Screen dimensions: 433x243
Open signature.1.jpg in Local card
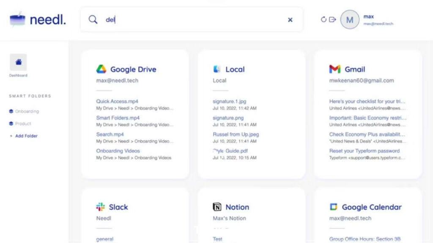pos(230,101)
